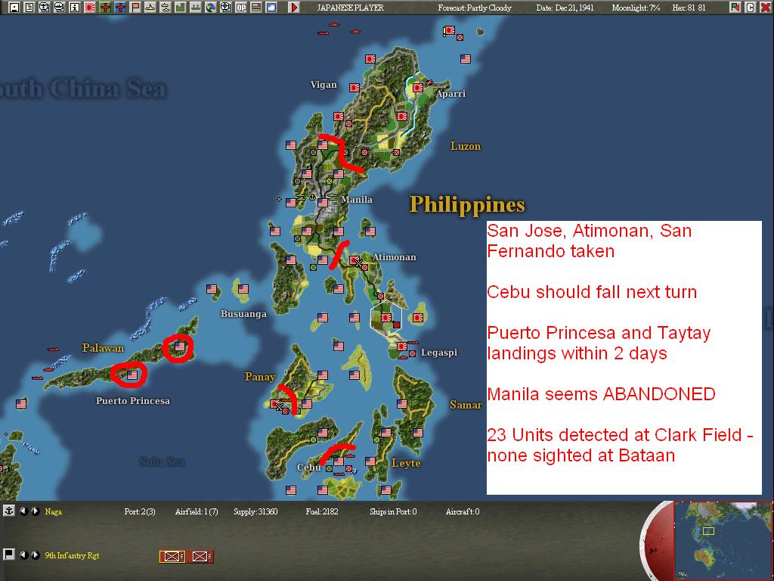Select the US flag northeast of Aparri at sea
774x581 pixels.
coord(466,59)
